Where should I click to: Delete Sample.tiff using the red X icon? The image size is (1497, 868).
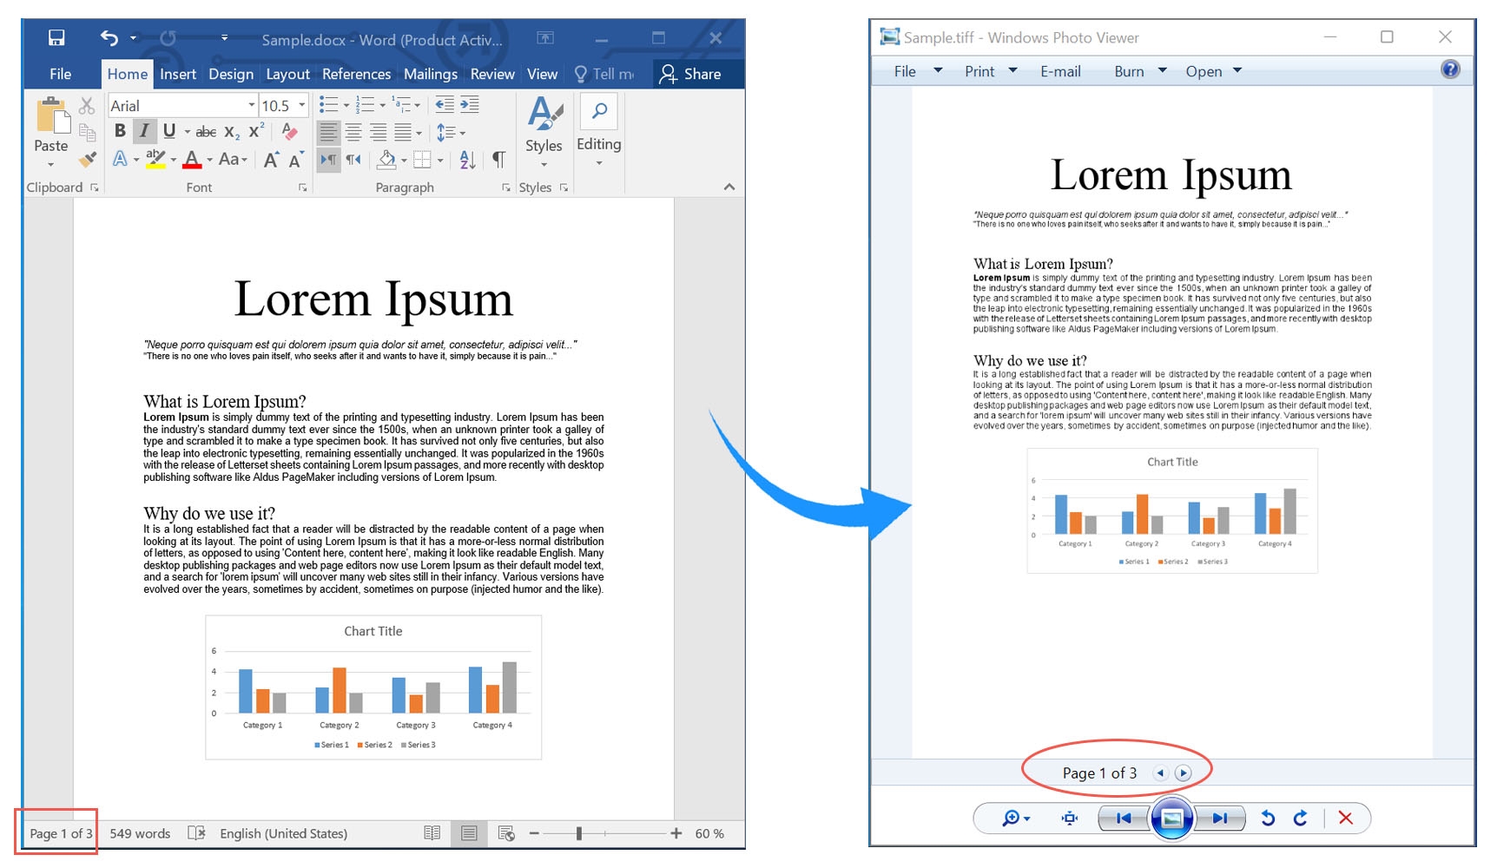[x=1346, y=818]
